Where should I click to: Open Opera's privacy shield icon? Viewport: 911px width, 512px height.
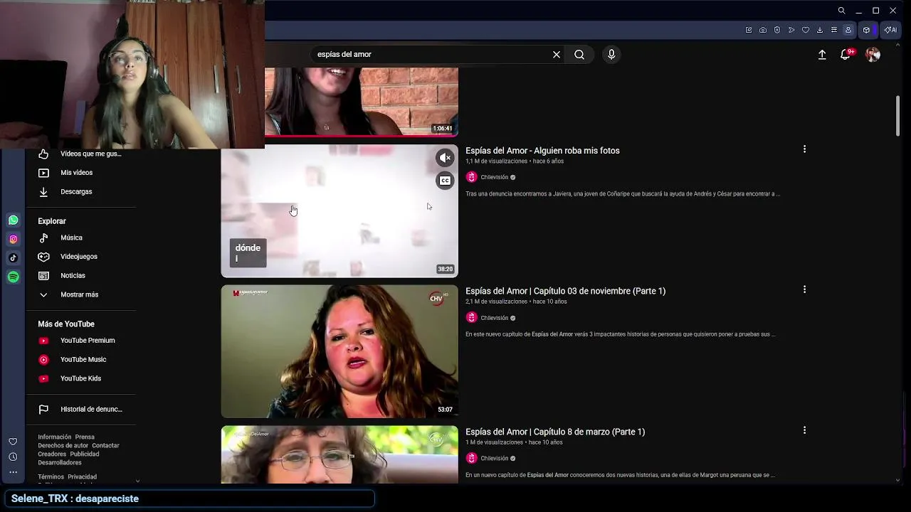[777, 30]
